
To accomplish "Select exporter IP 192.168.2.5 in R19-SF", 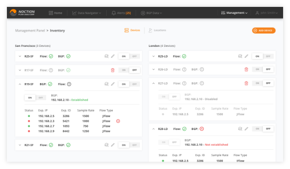I will click(x=46, y=116).
